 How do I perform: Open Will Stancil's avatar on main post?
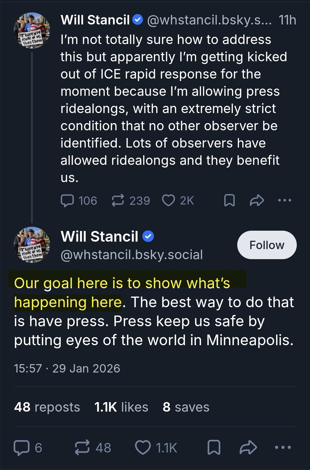pos(32,245)
